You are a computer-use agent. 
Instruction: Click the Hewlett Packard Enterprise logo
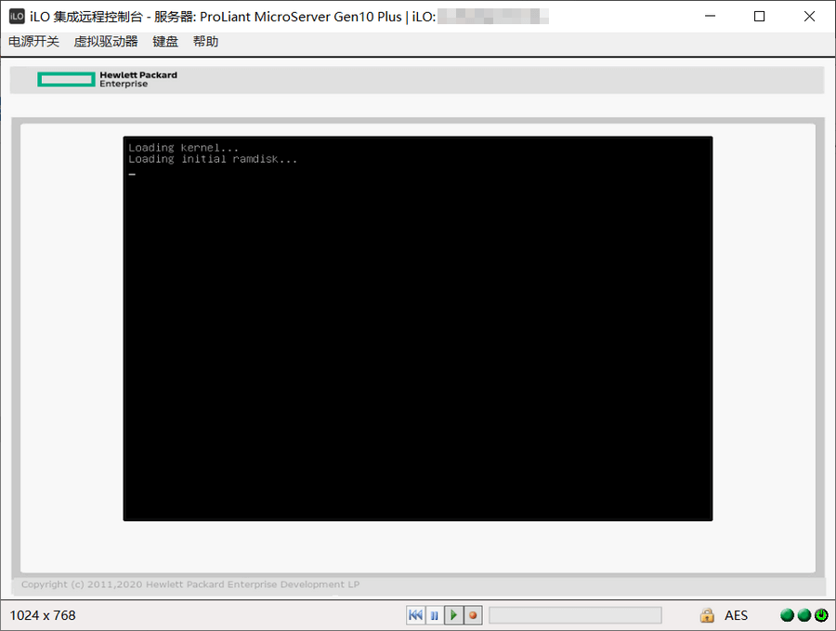tap(107, 80)
